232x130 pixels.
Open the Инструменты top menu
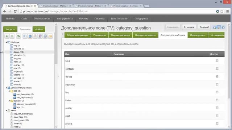pyautogui.click(x=65, y=18)
